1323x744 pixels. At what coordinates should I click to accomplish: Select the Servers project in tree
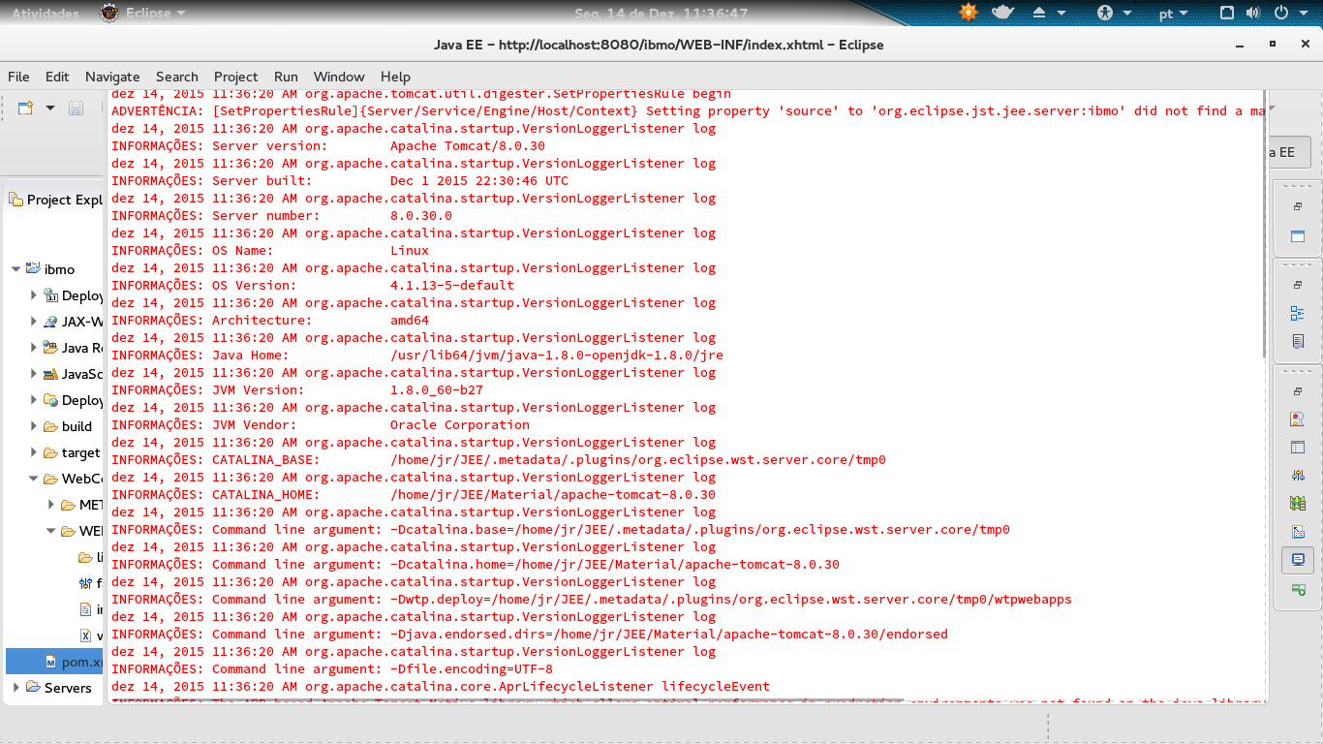click(x=58, y=688)
